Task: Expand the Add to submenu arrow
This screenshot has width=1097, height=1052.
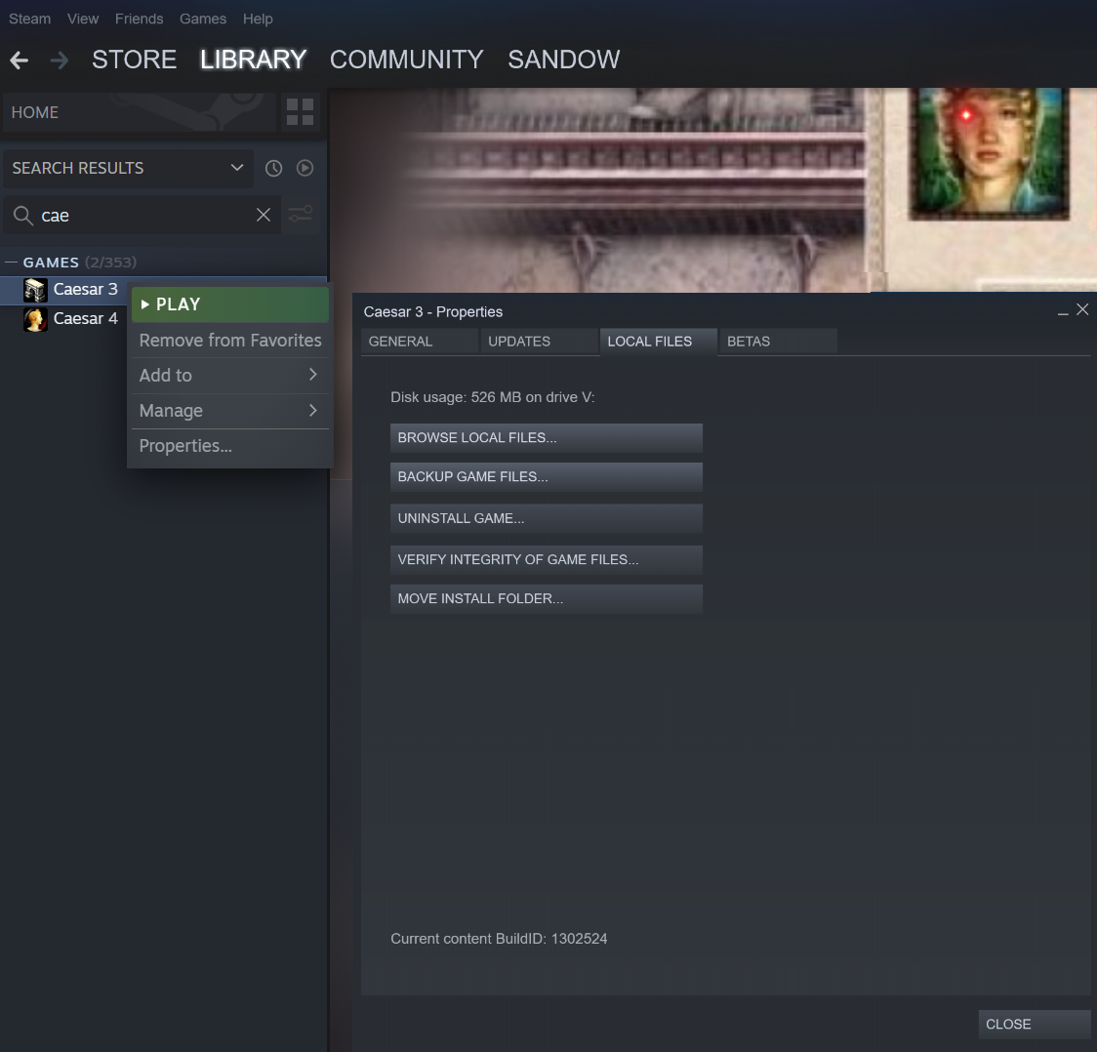Action: click(x=312, y=375)
